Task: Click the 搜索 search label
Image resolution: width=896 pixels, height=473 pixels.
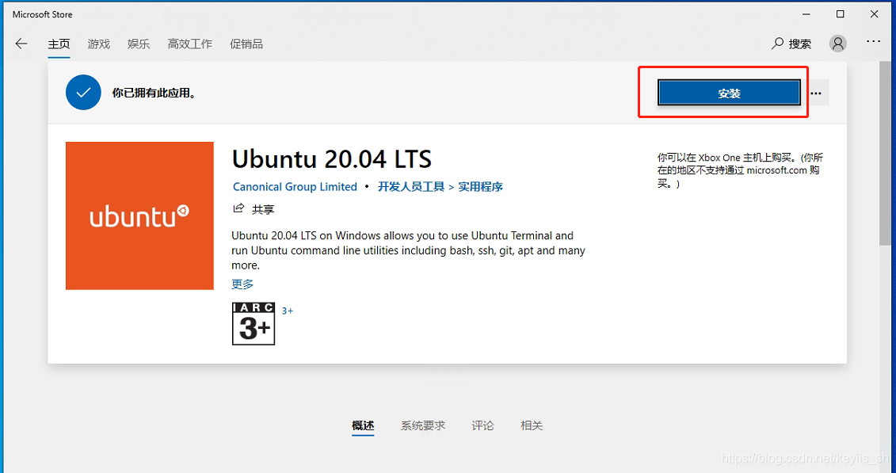Action: pos(800,44)
